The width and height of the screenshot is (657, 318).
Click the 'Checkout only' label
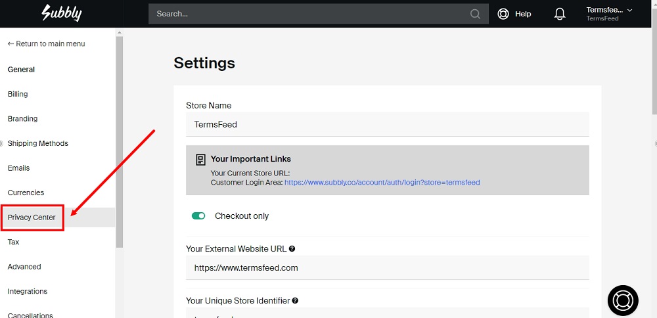pos(242,216)
